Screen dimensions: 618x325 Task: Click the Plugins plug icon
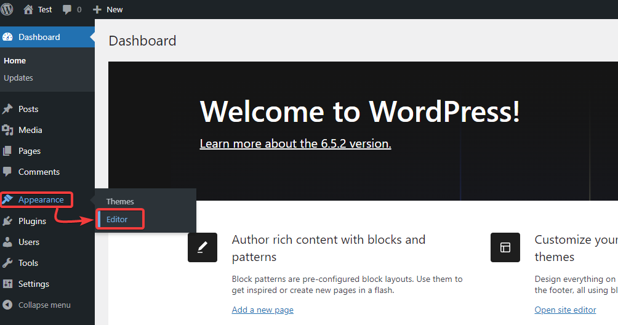point(7,221)
